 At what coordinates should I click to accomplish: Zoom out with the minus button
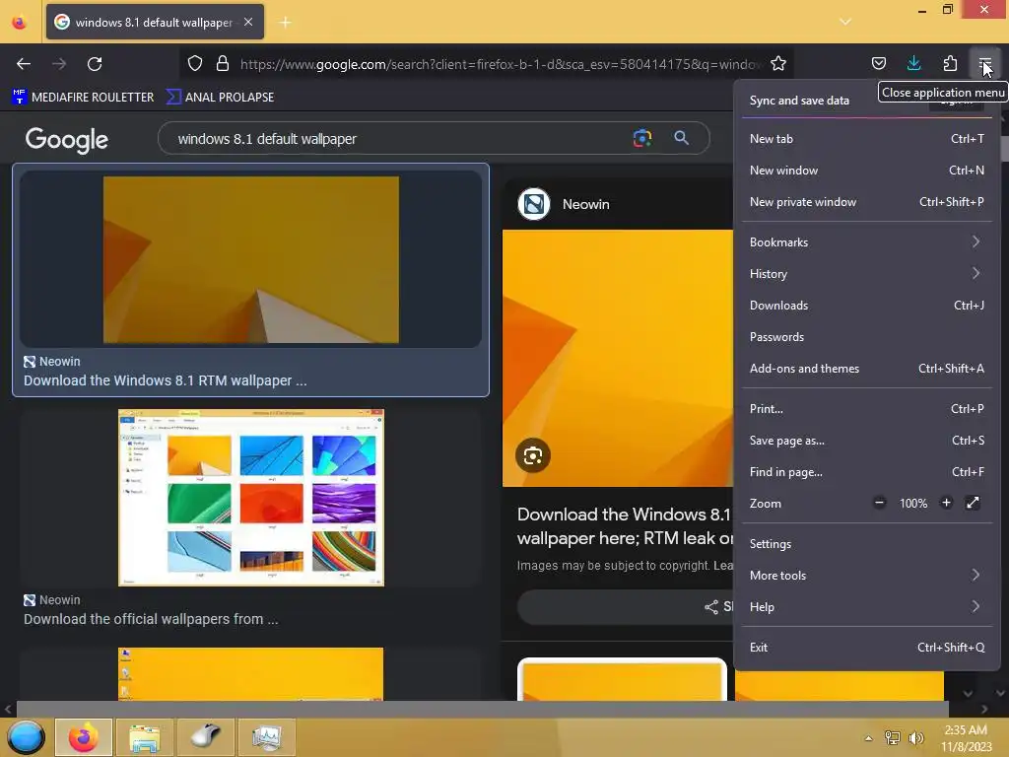(879, 503)
